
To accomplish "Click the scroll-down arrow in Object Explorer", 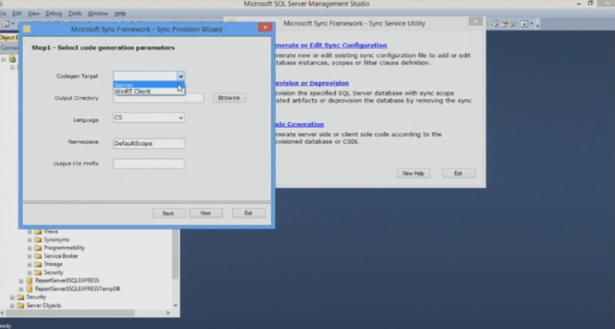I will [x=176, y=305].
